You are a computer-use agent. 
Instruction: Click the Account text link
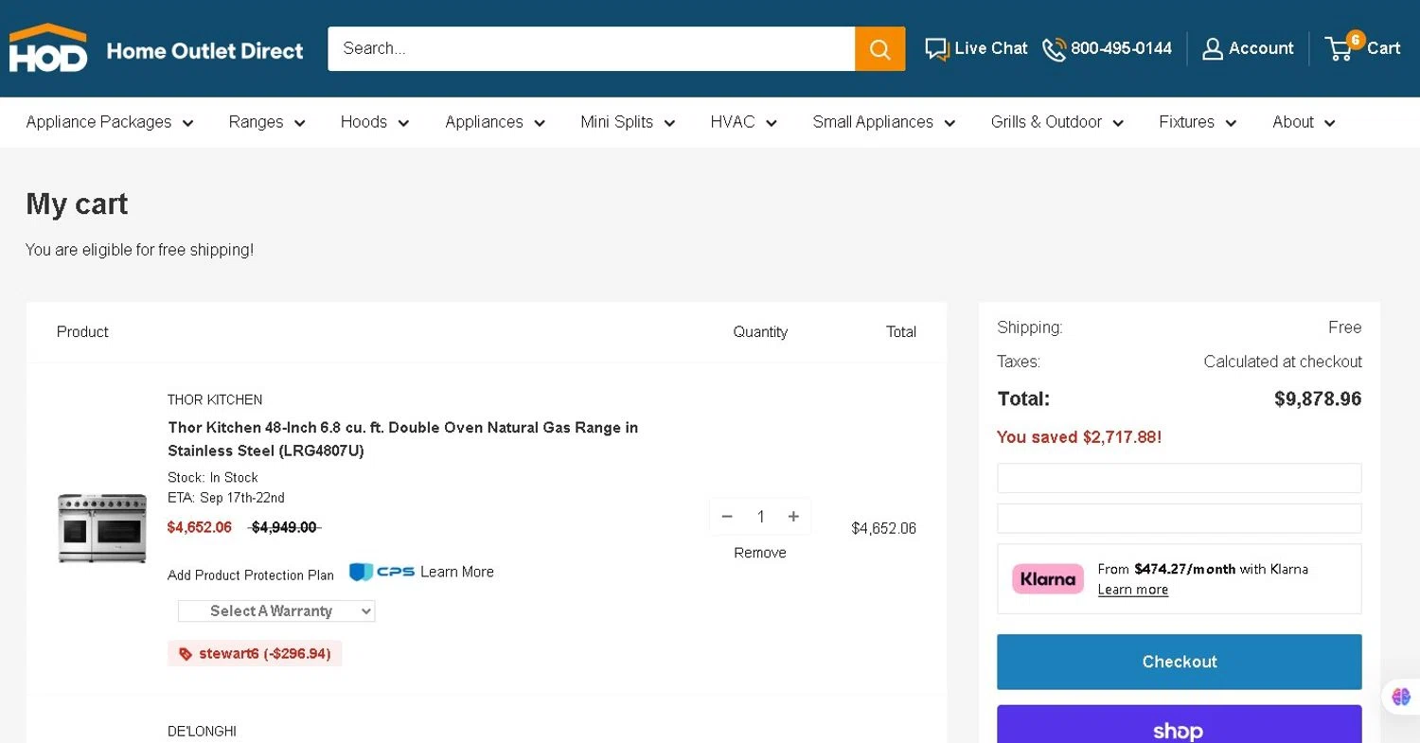point(1261,48)
